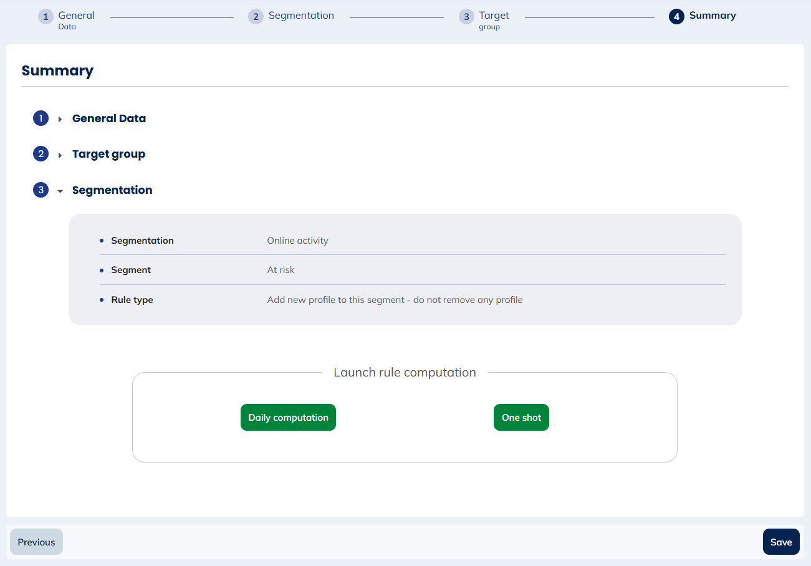This screenshot has height=566, width=811.
Task: Go to the Segmentation step label in the stepper
Action: coord(301,16)
